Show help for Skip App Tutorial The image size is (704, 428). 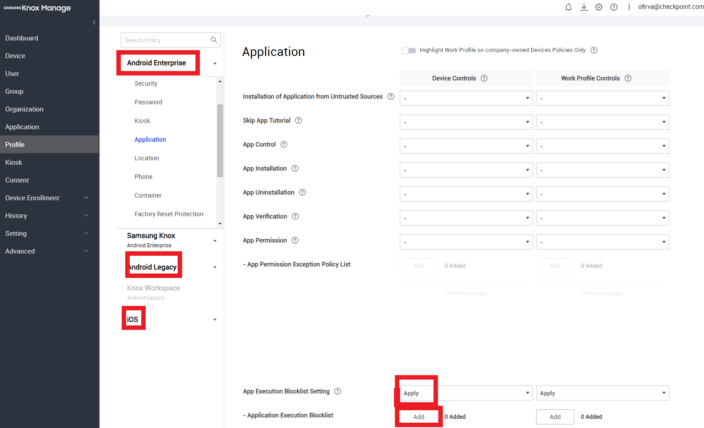[x=298, y=120]
